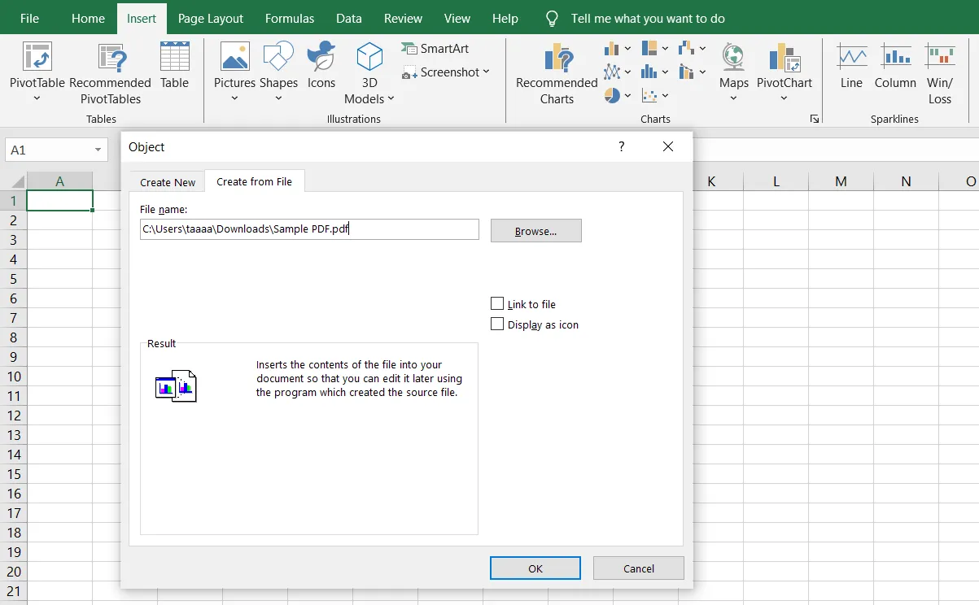Insert a Table from ribbon

tap(174, 58)
